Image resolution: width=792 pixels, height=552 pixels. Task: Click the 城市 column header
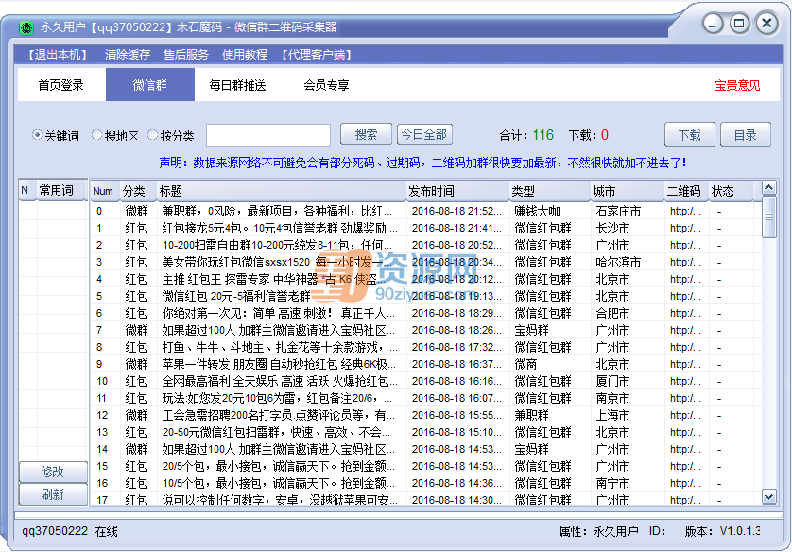(627, 191)
